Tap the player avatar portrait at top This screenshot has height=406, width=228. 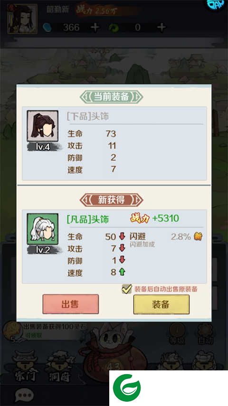(x=22, y=19)
